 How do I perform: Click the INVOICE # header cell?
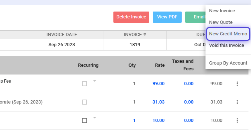click(x=135, y=35)
